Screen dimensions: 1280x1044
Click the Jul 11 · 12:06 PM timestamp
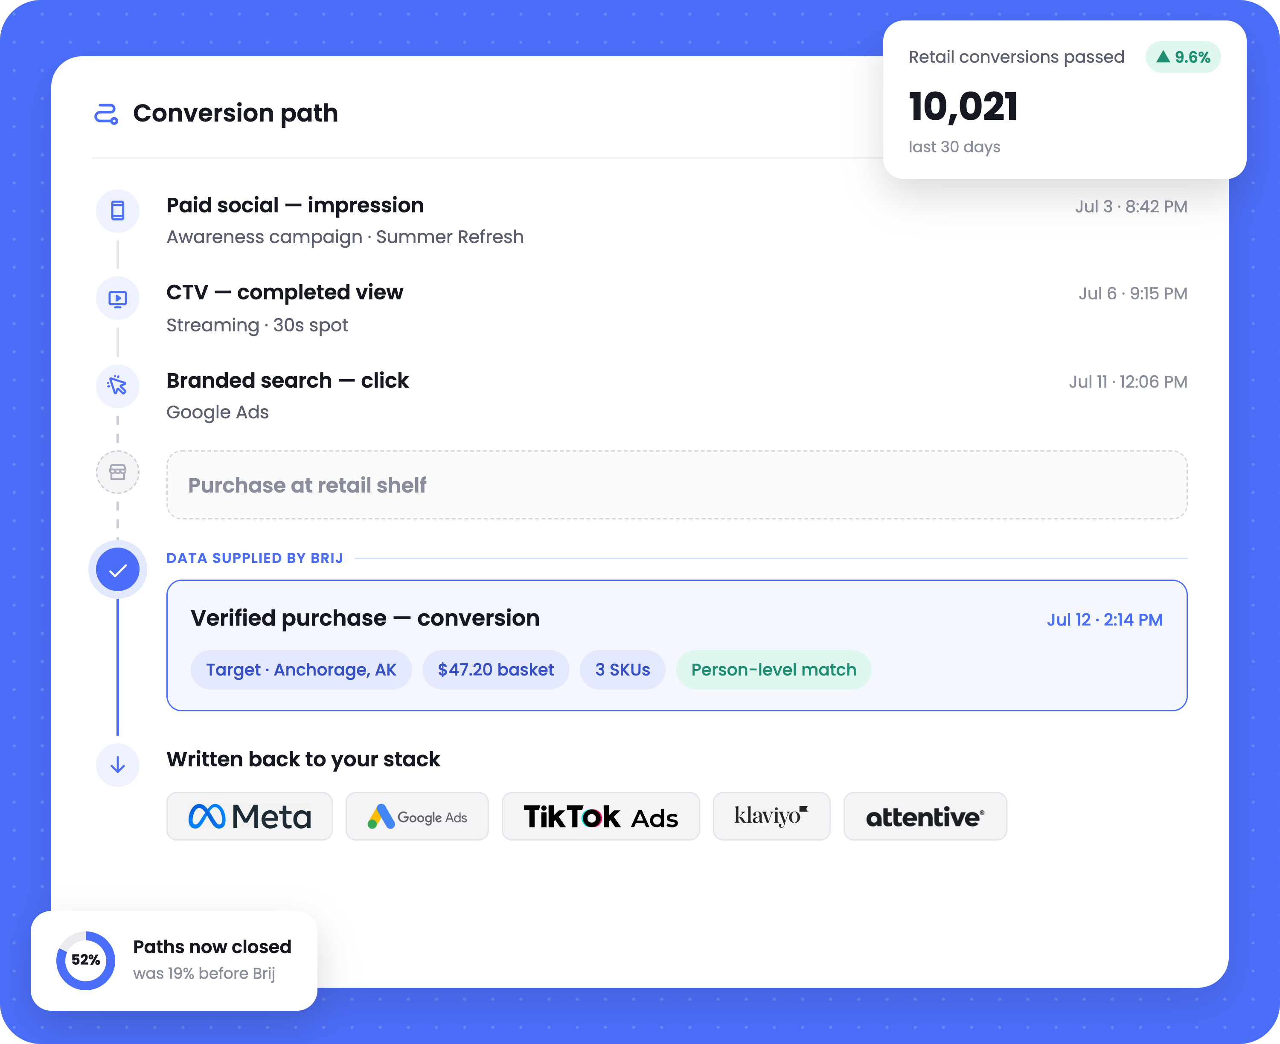1128,382
